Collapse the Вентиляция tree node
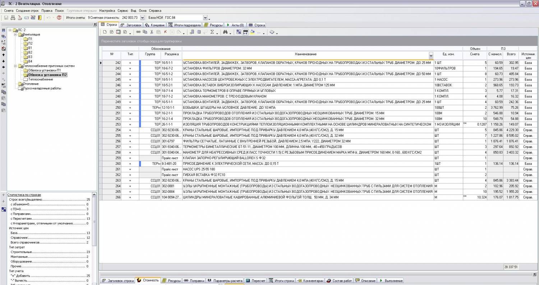This screenshot has height=285, width=539. point(15,34)
